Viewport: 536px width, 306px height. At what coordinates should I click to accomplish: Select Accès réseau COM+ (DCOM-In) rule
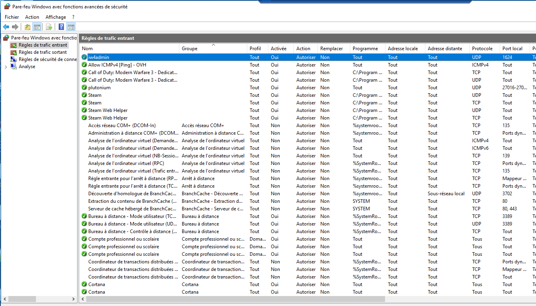(122, 126)
